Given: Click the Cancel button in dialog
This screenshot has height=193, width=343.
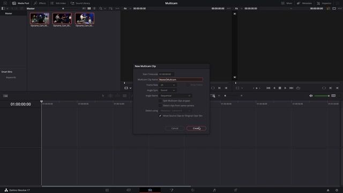Looking at the screenshot, I should click(x=175, y=128).
